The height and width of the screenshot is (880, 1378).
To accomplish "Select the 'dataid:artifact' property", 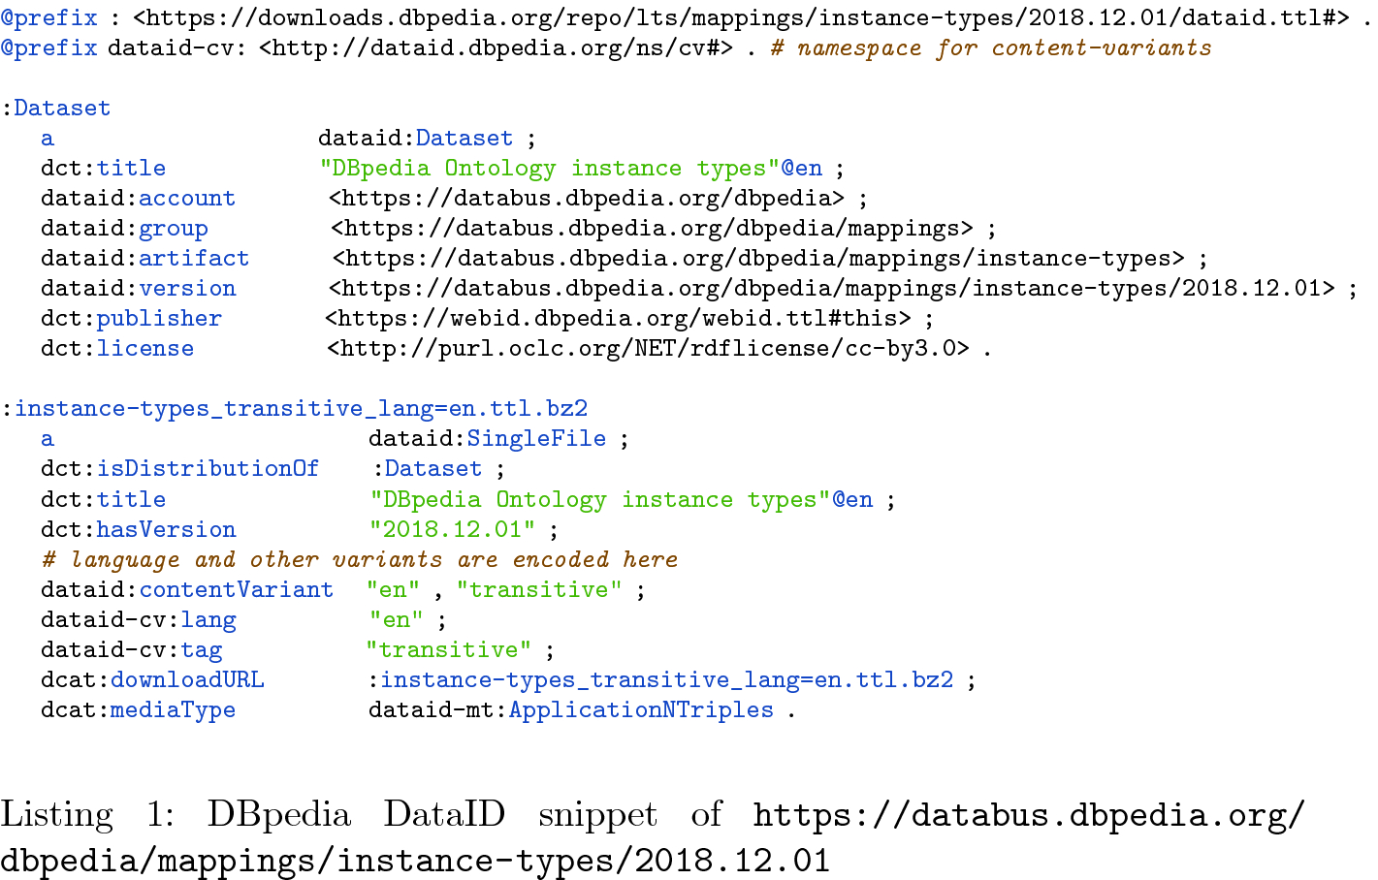I will (144, 258).
